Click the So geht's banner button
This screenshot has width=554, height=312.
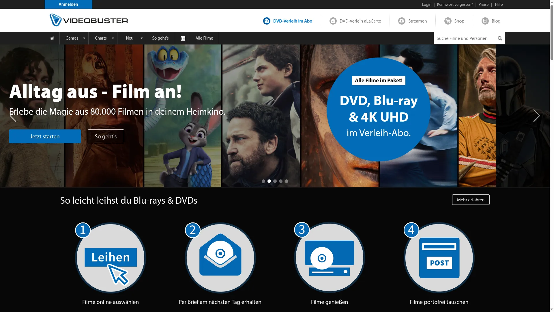(106, 136)
